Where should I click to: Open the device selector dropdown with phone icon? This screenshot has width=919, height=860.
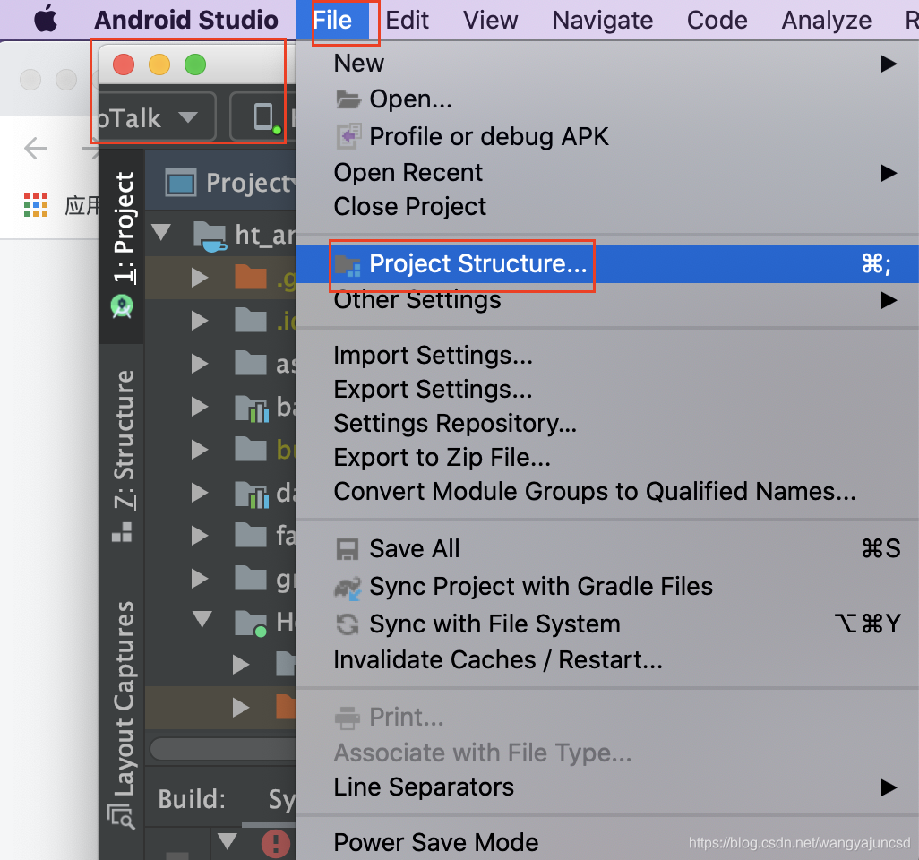pos(262,117)
